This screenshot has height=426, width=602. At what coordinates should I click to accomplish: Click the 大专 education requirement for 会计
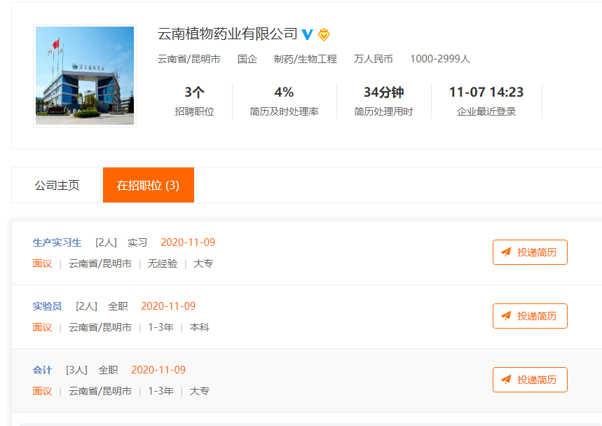point(200,391)
